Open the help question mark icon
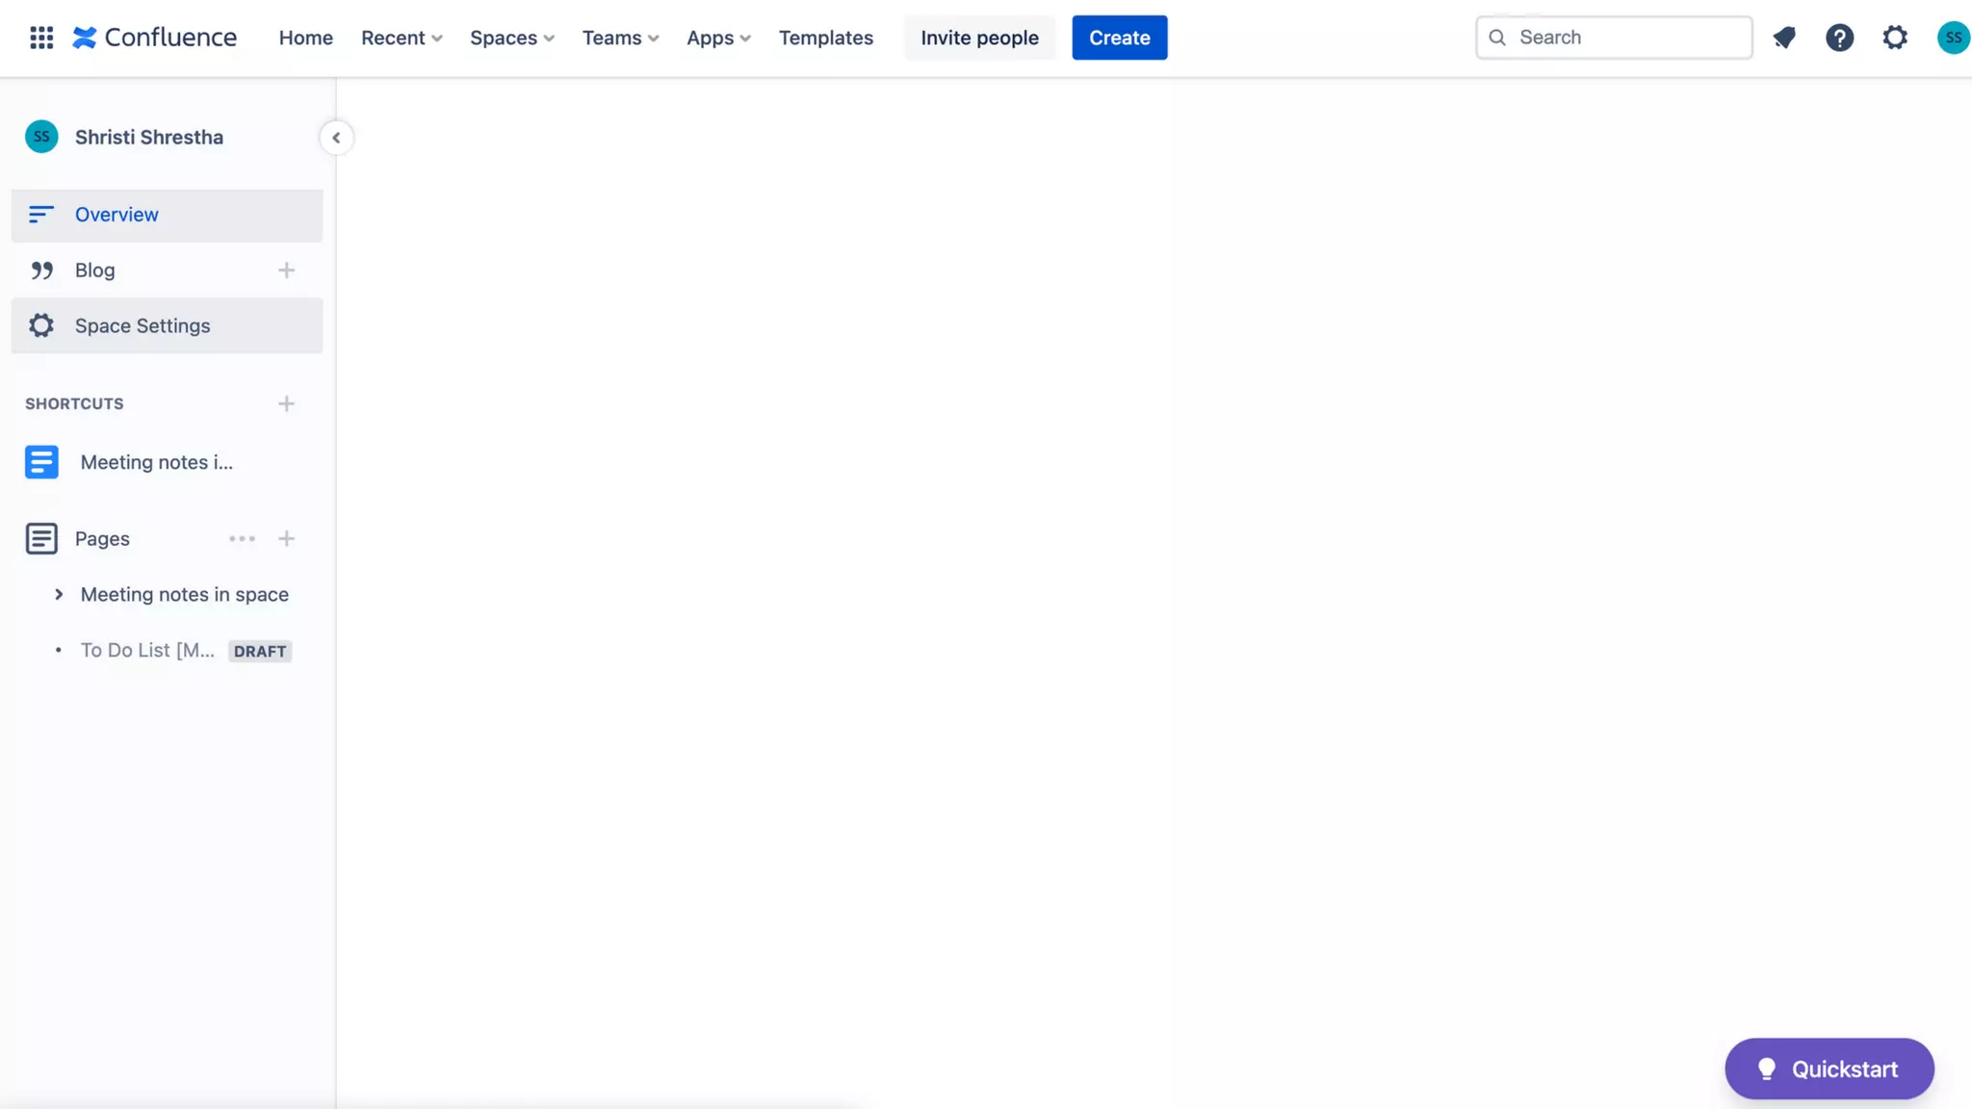The height and width of the screenshot is (1109, 1972). 1839,38
